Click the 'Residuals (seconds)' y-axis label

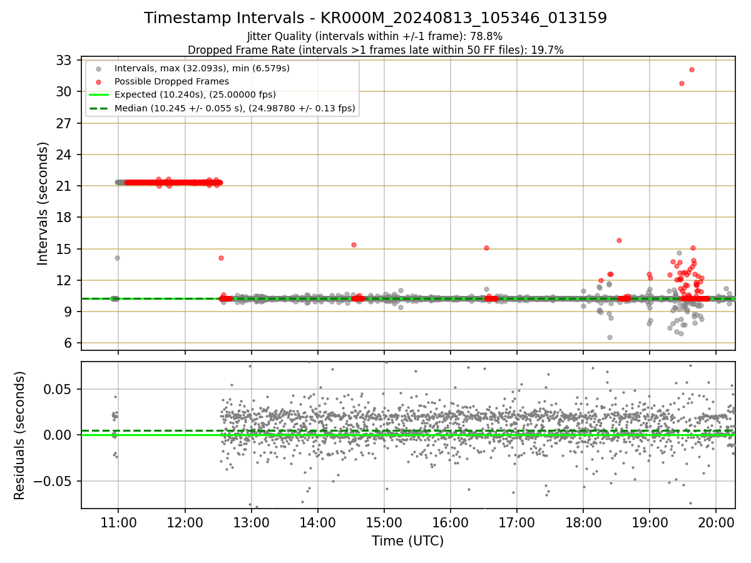(19, 435)
